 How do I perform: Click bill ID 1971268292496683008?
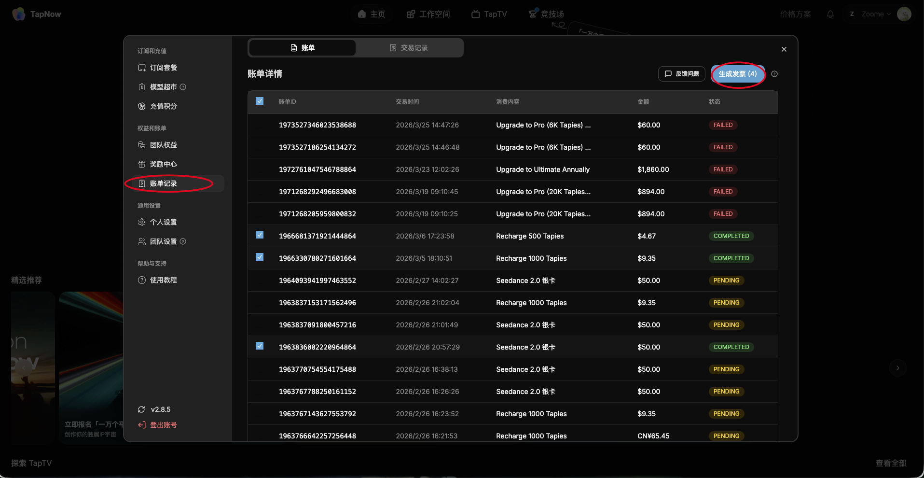point(317,192)
